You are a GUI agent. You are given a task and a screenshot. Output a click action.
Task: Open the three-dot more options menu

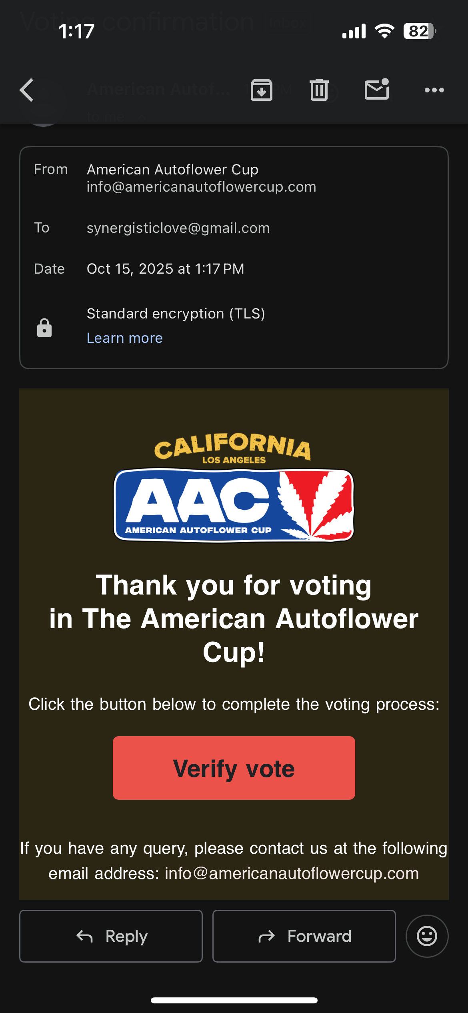coord(434,90)
